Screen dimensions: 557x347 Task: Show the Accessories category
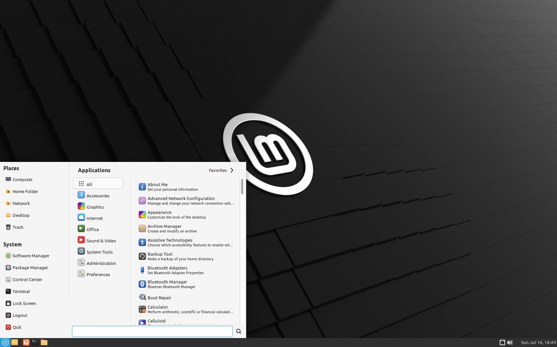point(98,195)
